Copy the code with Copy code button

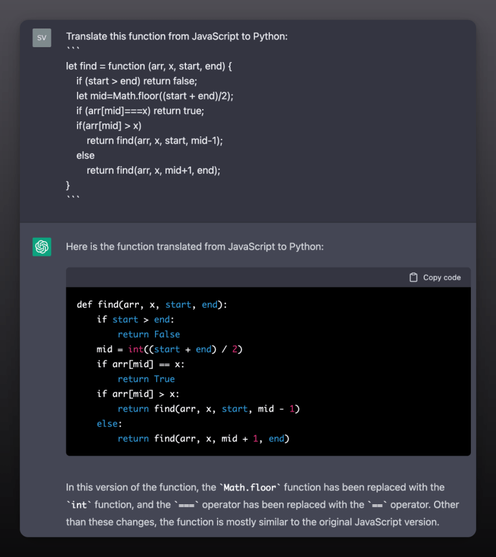click(435, 277)
